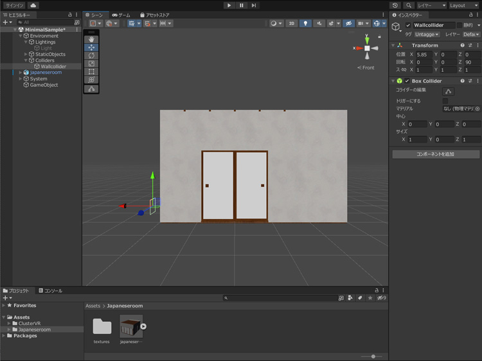Select the Rect transform tool
This screenshot has height=361, width=482.
91,72
